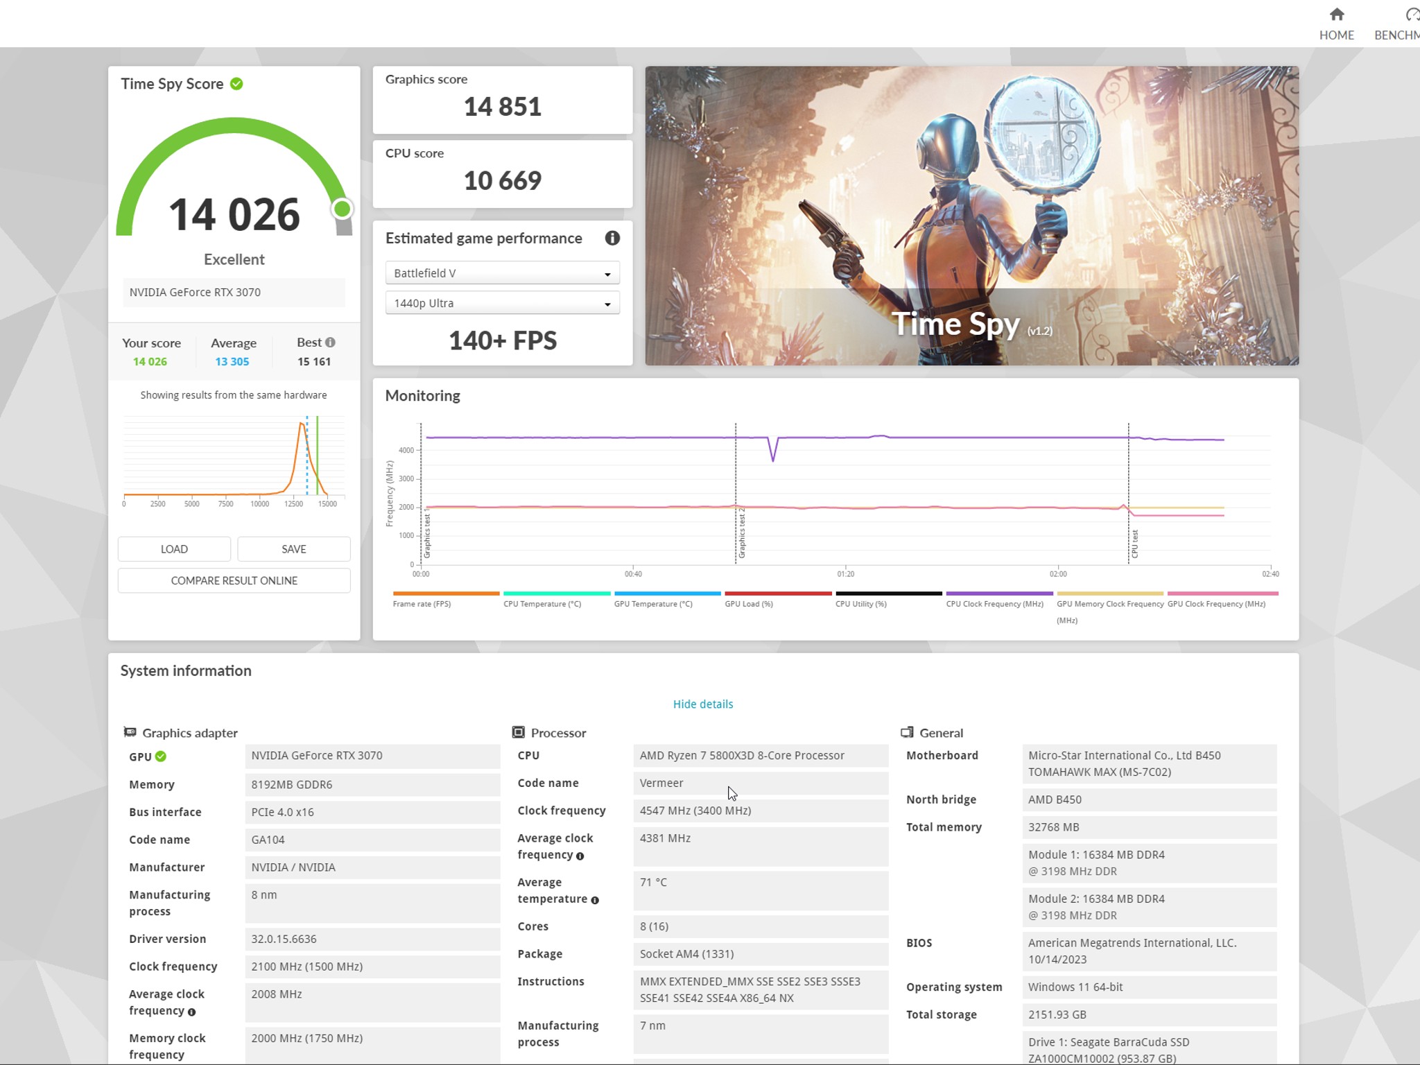Screen dimensions: 1420x1065
Task: Click the GA104 code name value
Action: 372,840
